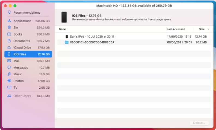The image size is (216, 130).
Task: Click the Bin trash can icon
Action: (9, 27)
